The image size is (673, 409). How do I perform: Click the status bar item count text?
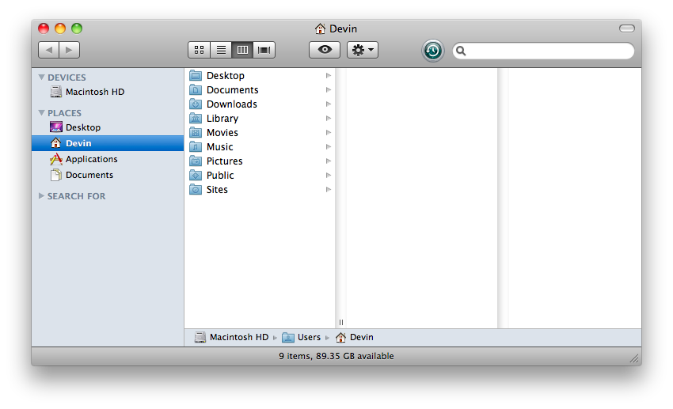[x=336, y=356]
